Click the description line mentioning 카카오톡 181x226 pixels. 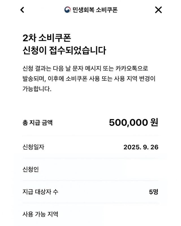[x=85, y=69]
